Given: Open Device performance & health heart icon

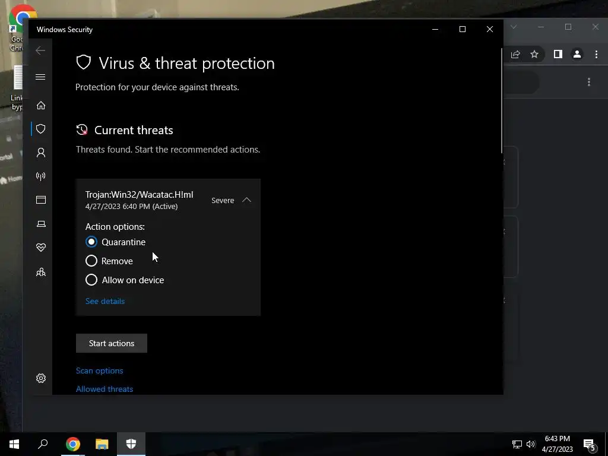Looking at the screenshot, I should point(41,248).
